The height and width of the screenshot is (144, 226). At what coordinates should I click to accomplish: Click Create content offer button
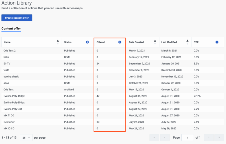point(17,18)
